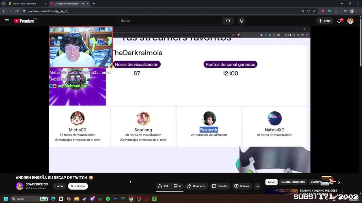Click NabrielXD name in video
The height and width of the screenshot is (203, 362).
(x=275, y=130)
